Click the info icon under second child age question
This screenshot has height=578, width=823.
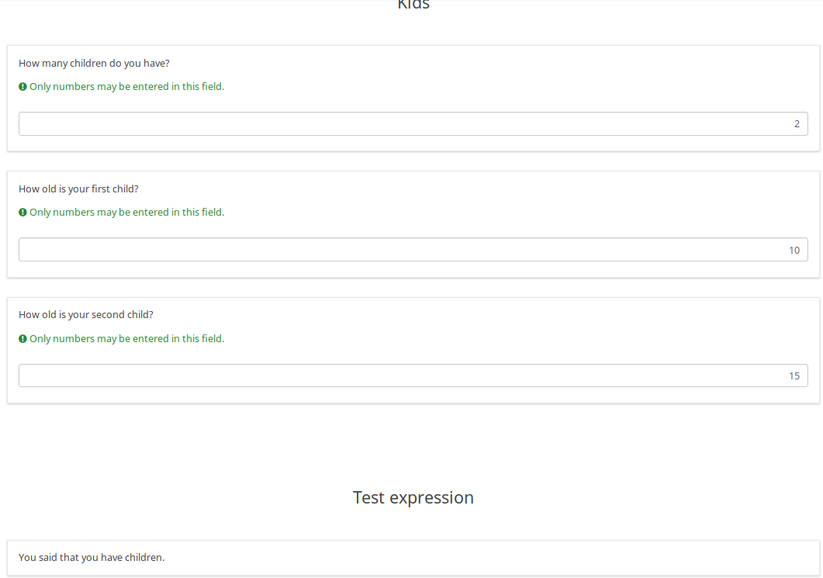click(x=22, y=339)
